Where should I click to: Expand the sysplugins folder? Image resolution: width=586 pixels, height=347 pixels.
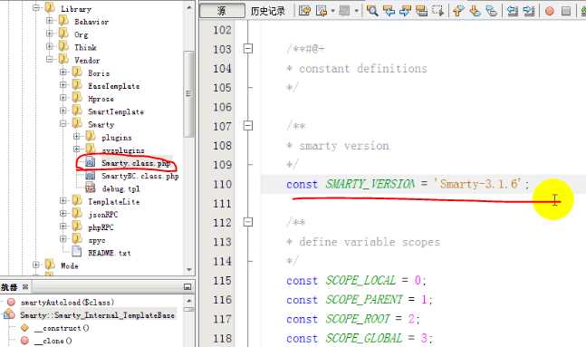(x=77, y=149)
